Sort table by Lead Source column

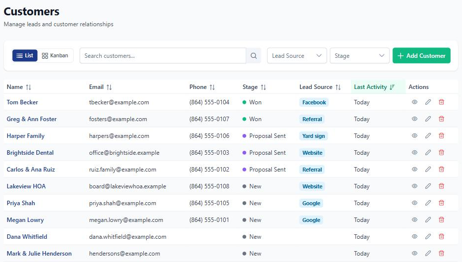coord(320,87)
